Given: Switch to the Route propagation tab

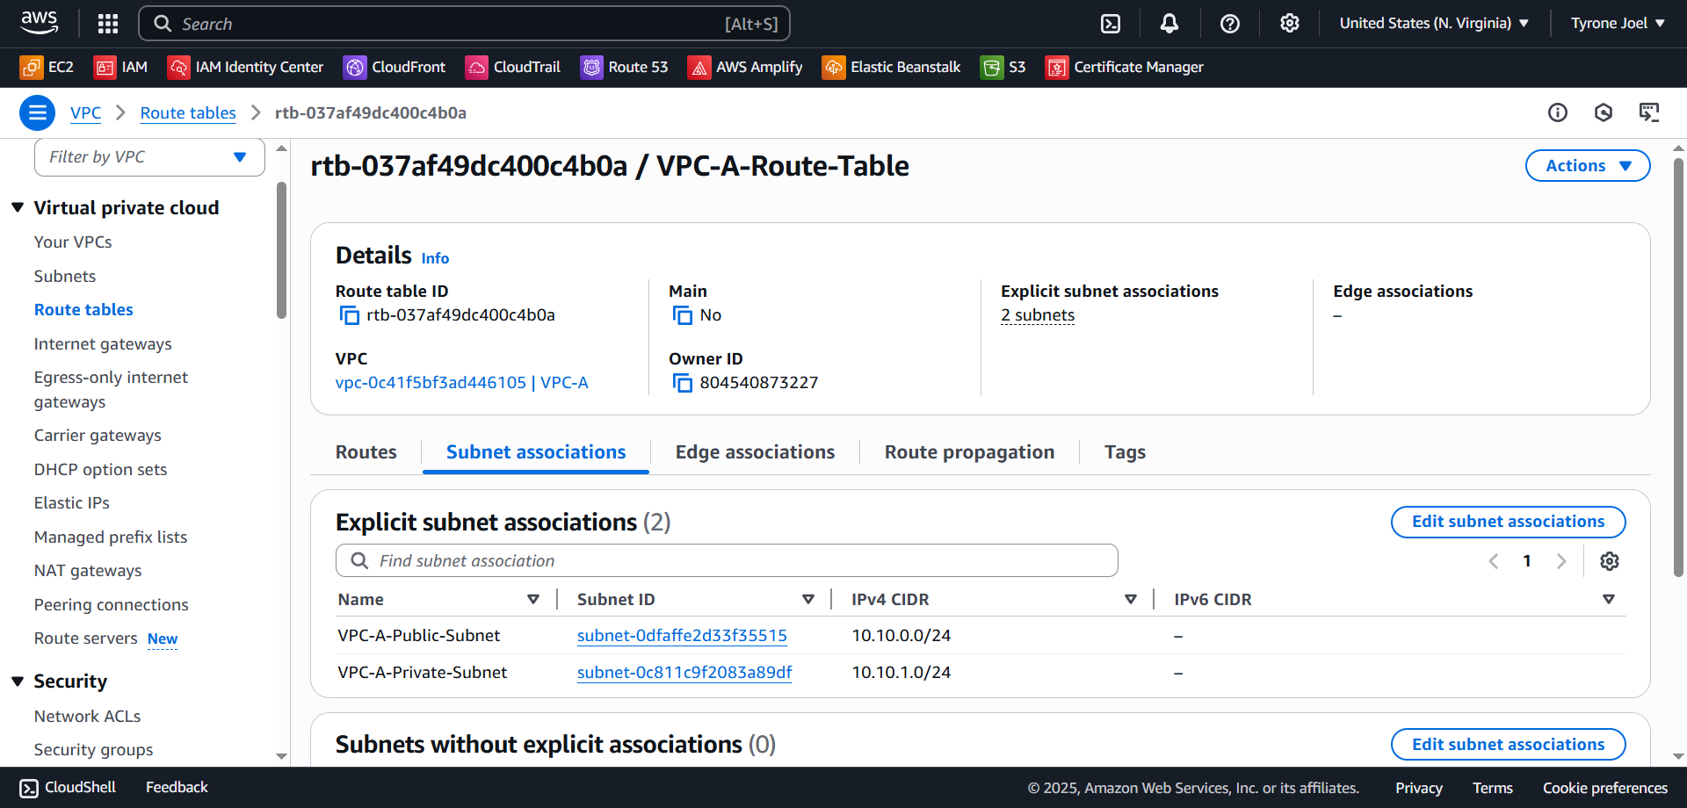Looking at the screenshot, I should [x=968, y=452].
